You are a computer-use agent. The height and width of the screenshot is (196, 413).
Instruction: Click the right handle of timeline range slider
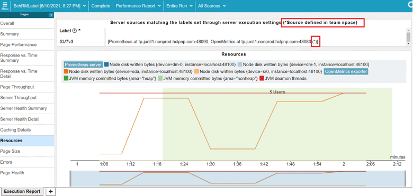pyautogui.click(x=405, y=179)
